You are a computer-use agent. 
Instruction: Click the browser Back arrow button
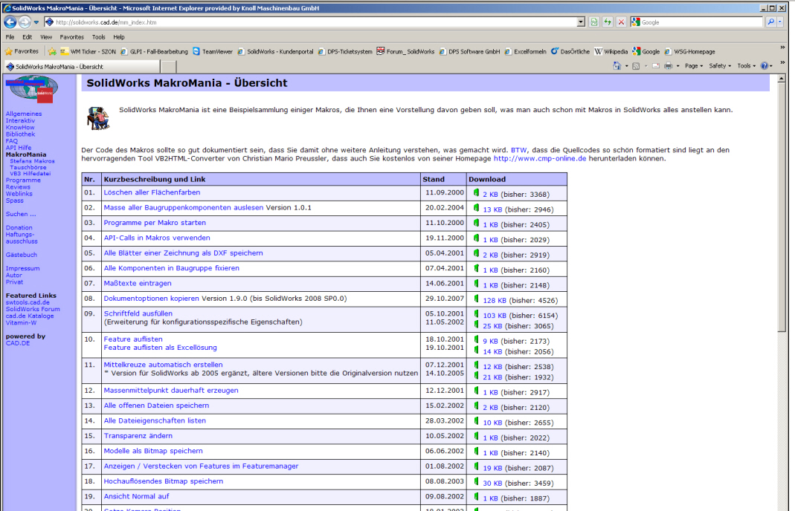coord(10,22)
